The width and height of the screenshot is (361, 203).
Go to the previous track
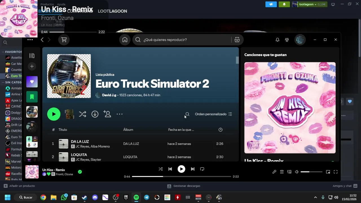170,169
